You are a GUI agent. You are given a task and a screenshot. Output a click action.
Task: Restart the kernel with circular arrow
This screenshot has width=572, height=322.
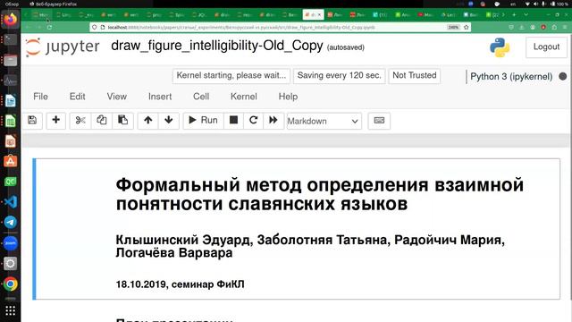(x=253, y=120)
